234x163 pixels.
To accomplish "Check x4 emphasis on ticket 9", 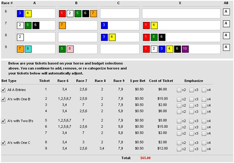I will tap(204, 149).
